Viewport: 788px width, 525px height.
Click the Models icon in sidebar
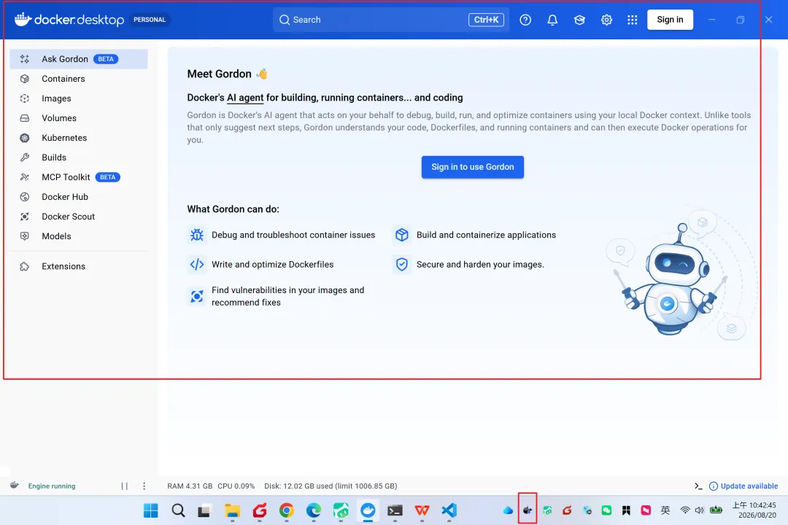coord(25,236)
